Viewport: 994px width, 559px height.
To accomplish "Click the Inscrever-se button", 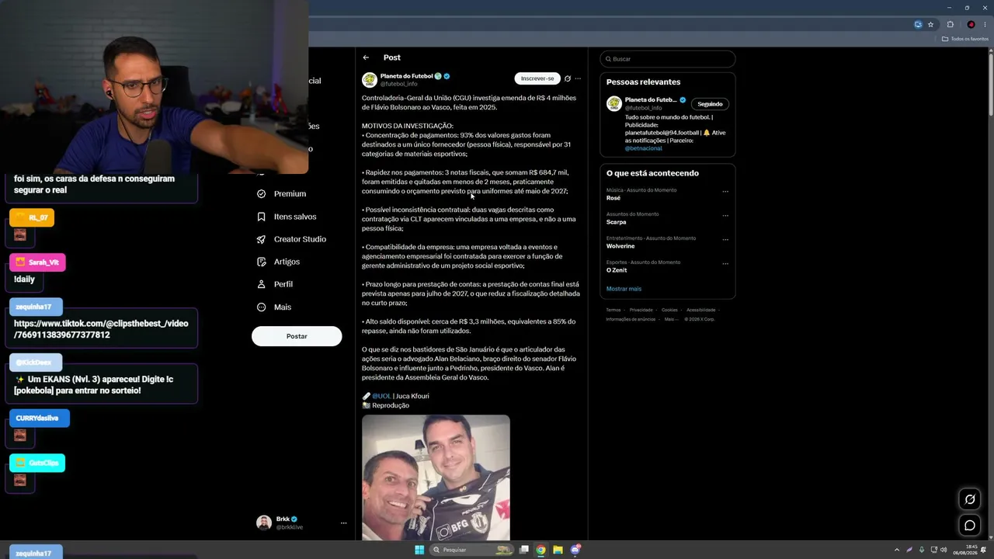I will pos(537,78).
